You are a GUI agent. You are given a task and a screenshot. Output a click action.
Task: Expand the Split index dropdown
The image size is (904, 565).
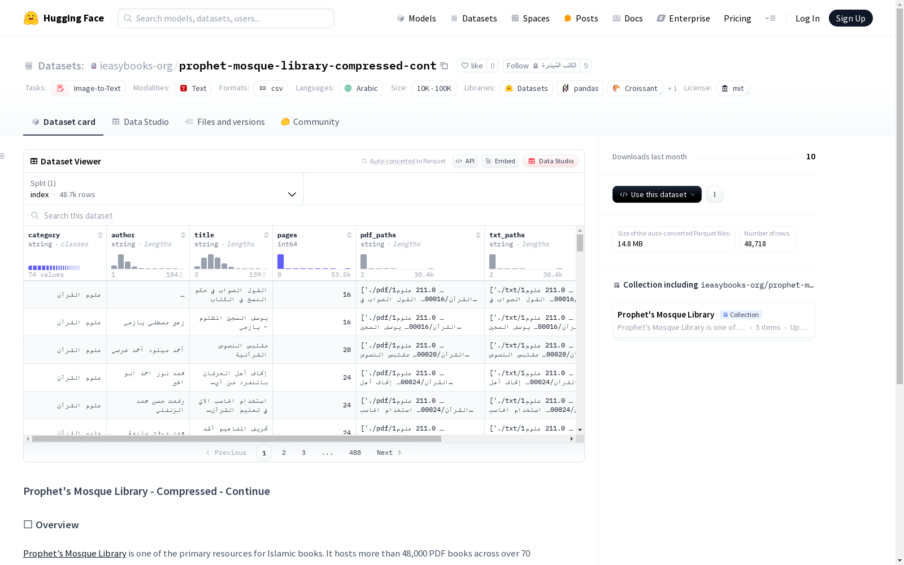164,189
